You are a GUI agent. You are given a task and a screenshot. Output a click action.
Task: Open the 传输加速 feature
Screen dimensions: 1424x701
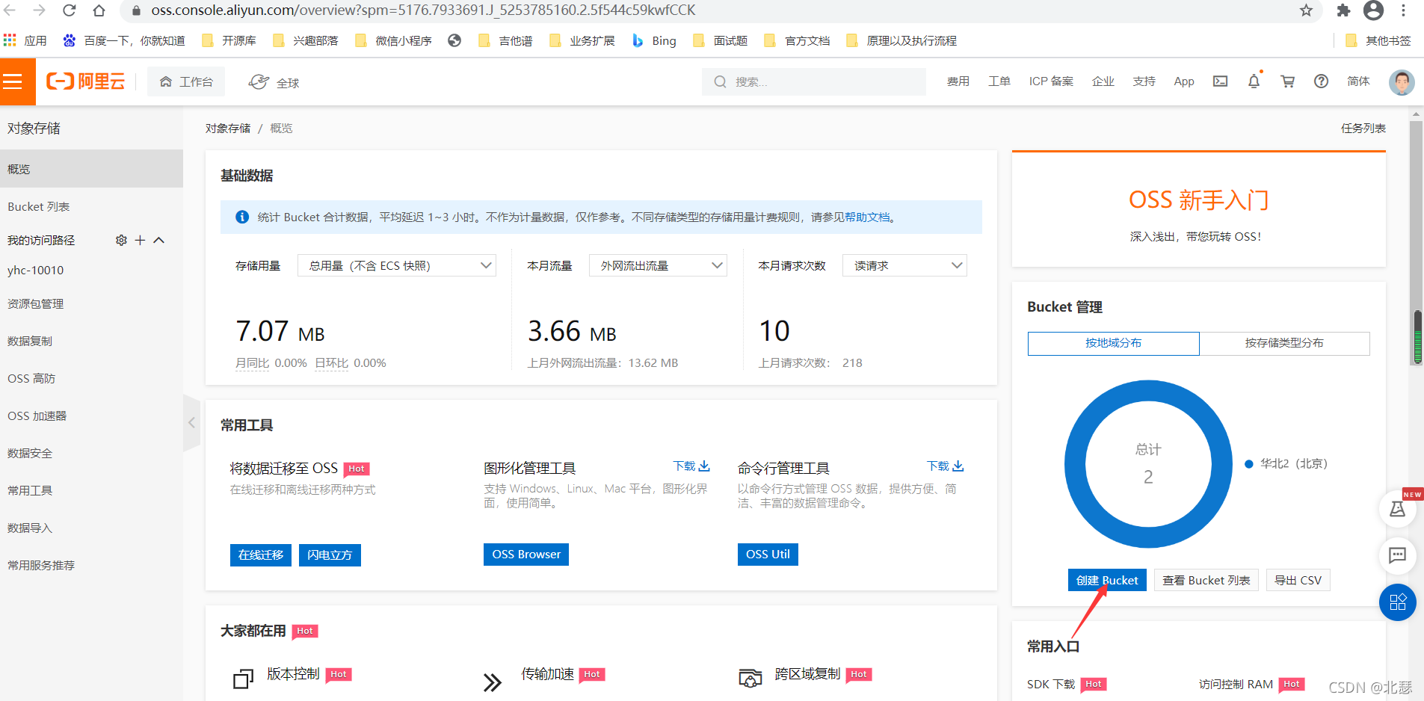point(547,674)
